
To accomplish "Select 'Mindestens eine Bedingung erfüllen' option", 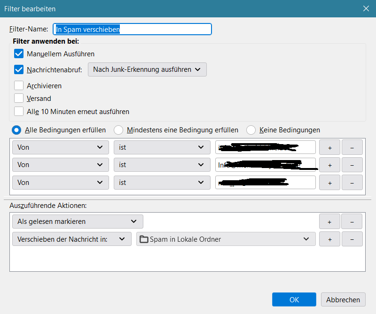I will [119, 130].
